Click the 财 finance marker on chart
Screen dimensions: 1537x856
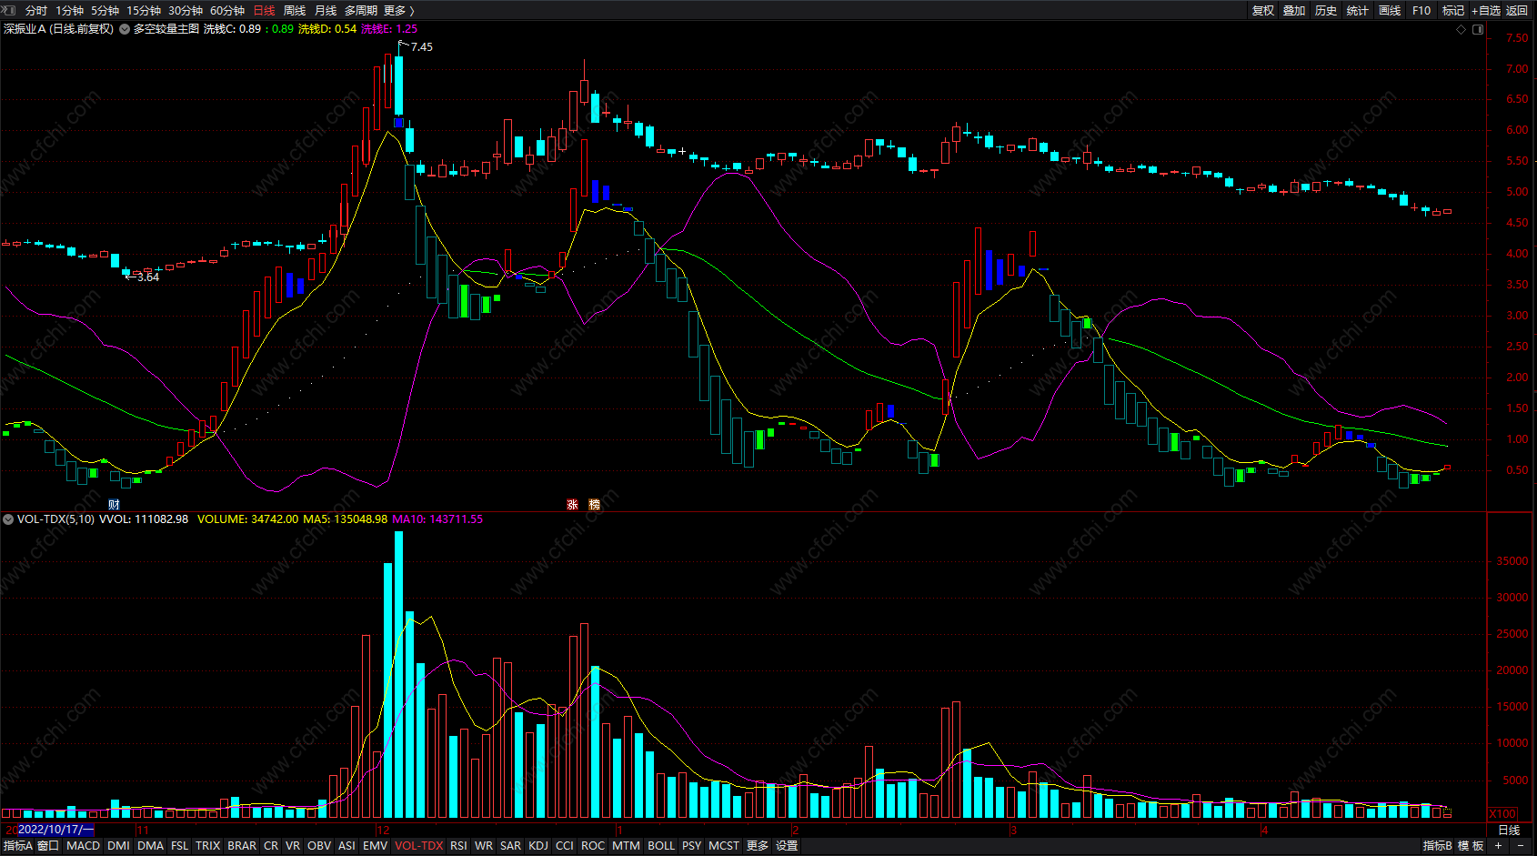click(114, 505)
